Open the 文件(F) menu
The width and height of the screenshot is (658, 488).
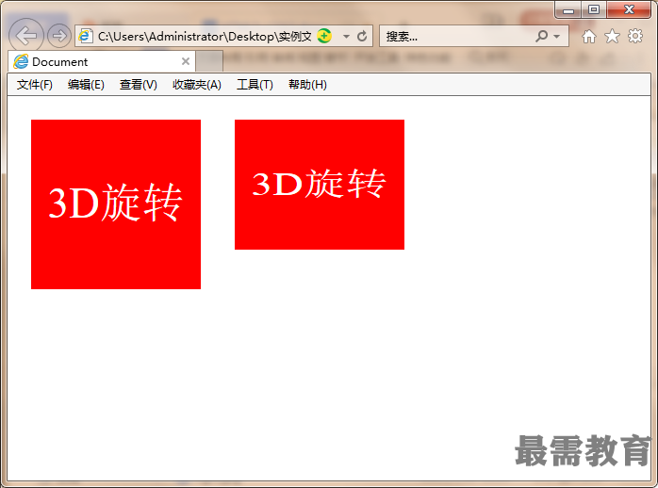(35, 85)
